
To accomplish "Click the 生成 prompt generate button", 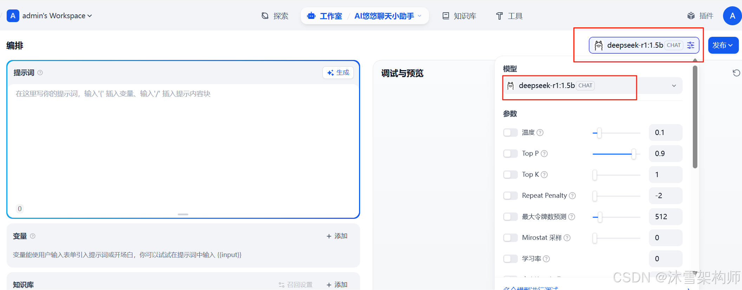I will 338,73.
